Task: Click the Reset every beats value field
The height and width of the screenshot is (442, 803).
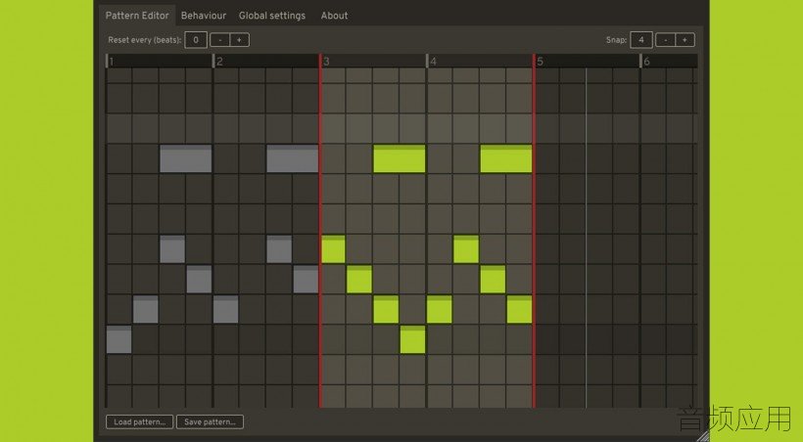Action: click(196, 40)
